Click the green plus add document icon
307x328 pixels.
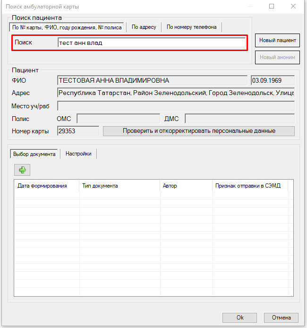click(22, 170)
